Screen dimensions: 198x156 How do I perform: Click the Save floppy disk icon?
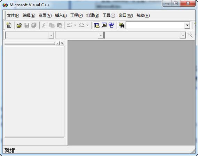click(x=27, y=25)
